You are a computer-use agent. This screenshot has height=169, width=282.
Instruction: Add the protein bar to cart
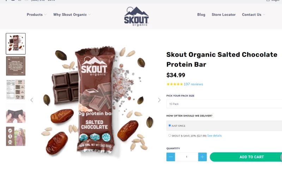point(246,157)
